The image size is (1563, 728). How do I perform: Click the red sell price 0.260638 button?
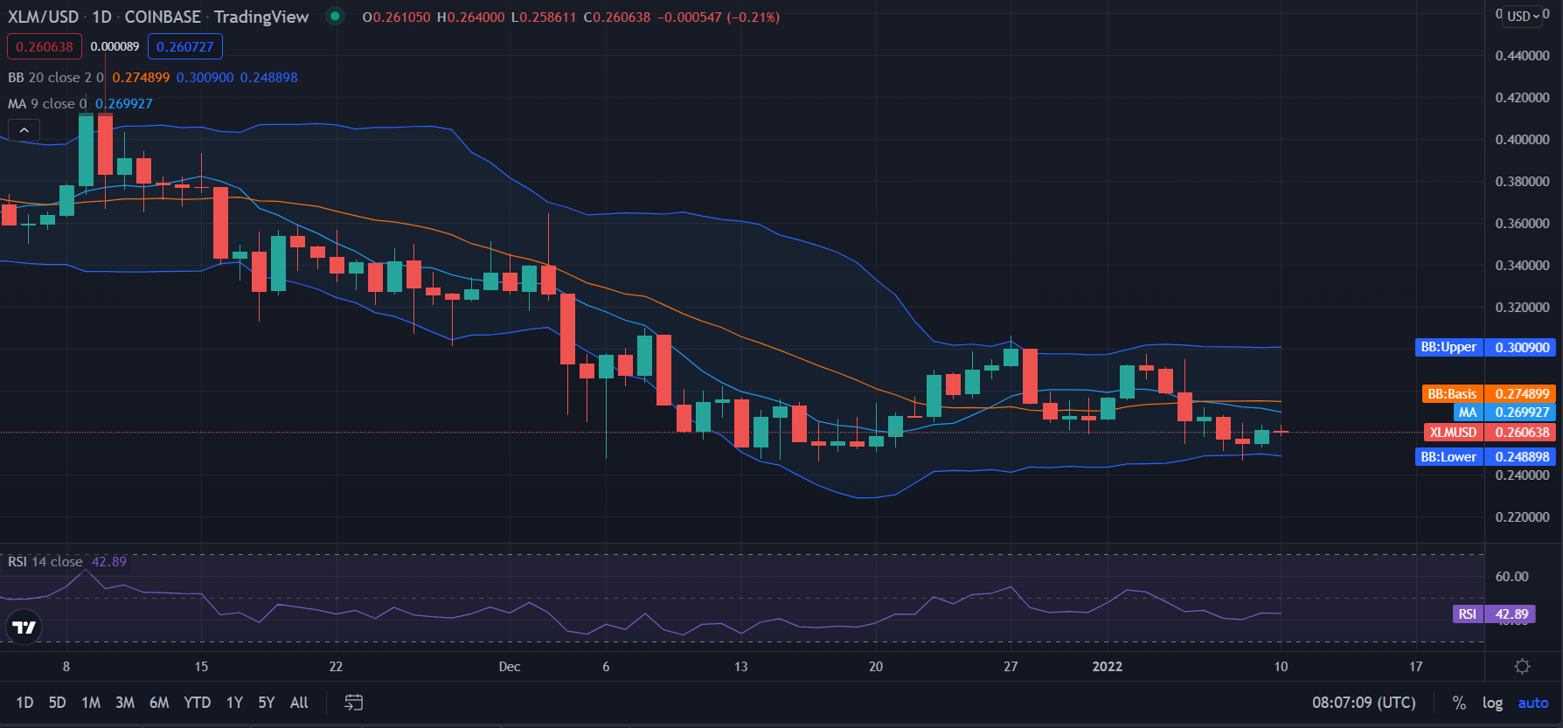45,46
